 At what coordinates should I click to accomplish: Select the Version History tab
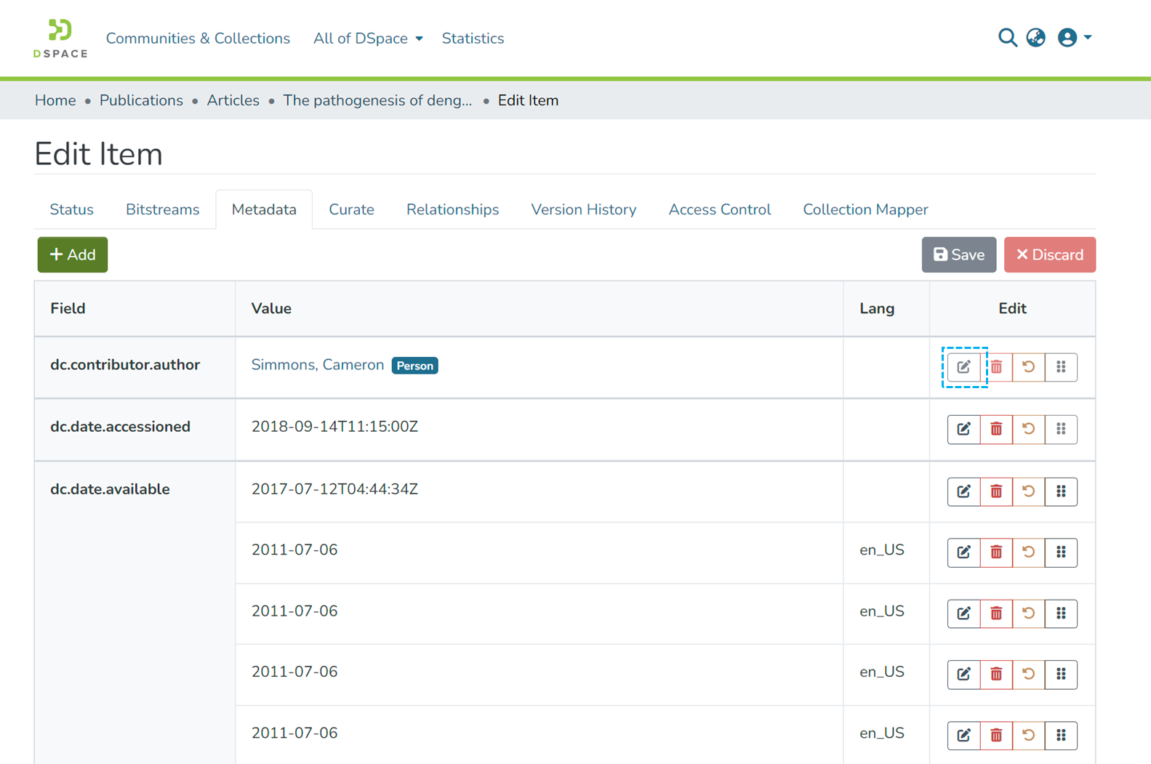(x=583, y=209)
